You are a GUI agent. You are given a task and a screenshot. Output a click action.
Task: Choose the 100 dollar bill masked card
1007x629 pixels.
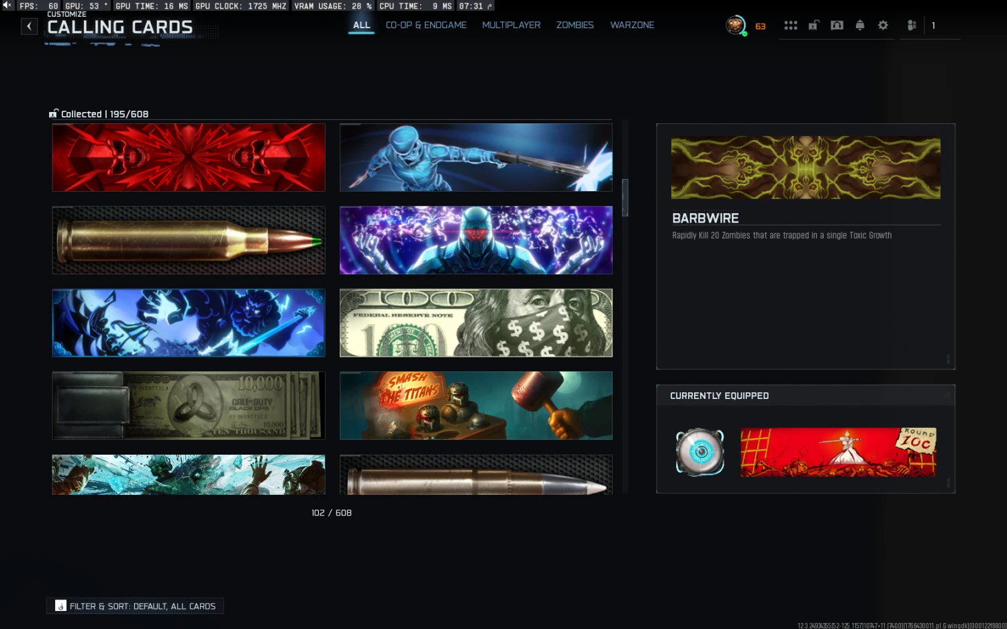[476, 323]
